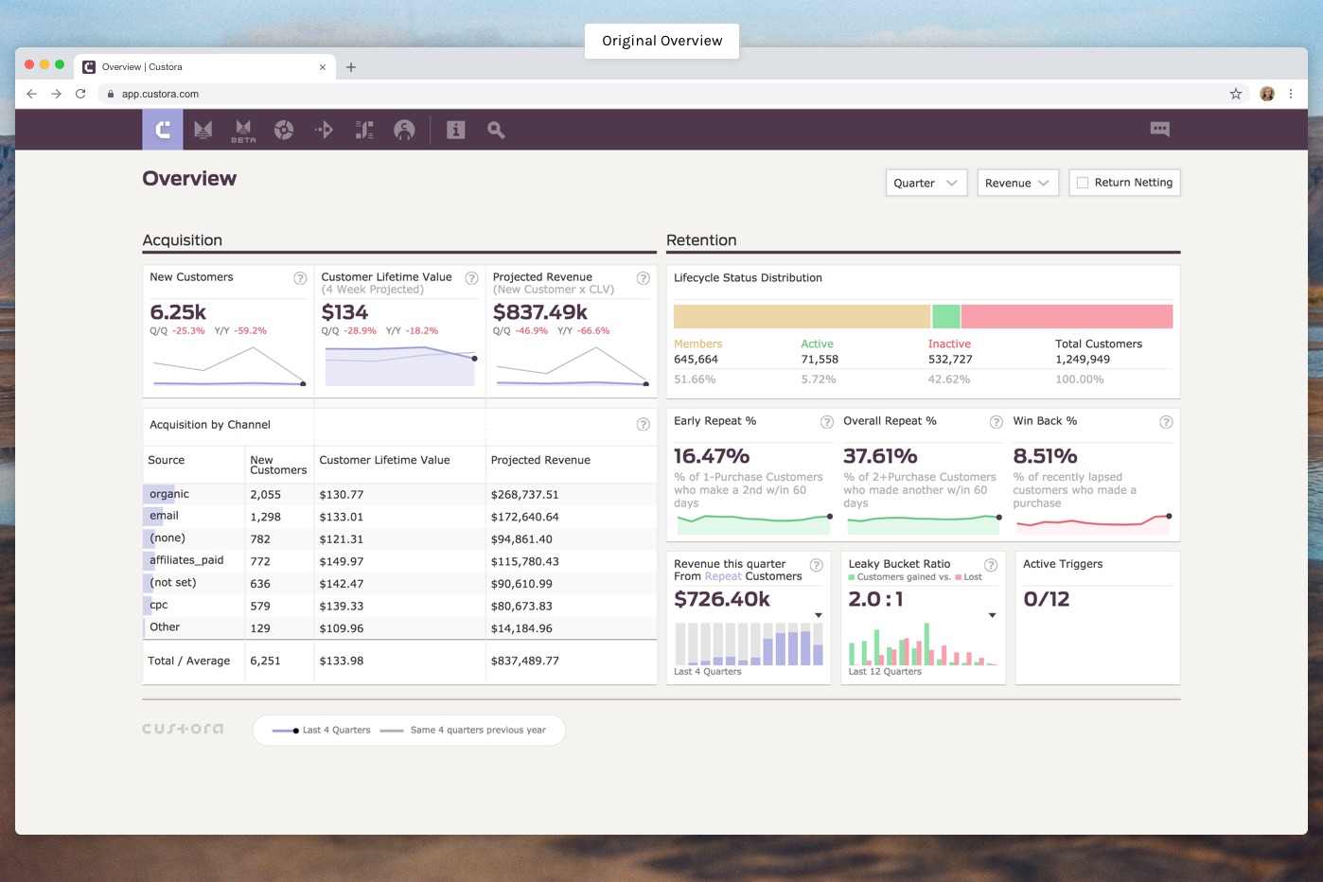Image resolution: width=1323 pixels, height=882 pixels.
Task: Enable the Return Netting checkbox
Action: point(1083,183)
